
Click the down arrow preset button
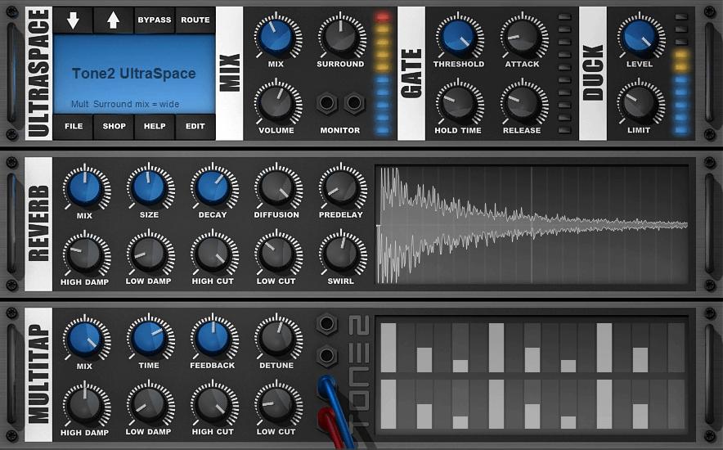coord(73,20)
